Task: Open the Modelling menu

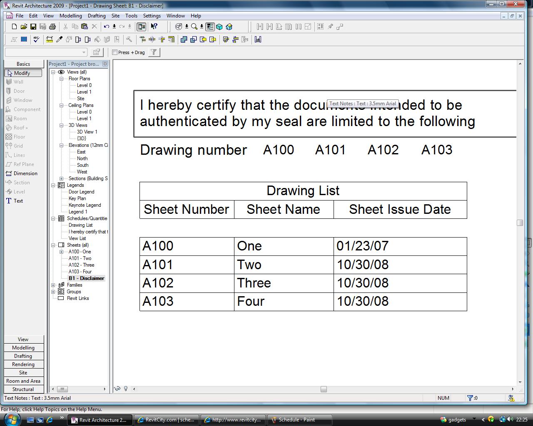Action: click(x=71, y=16)
